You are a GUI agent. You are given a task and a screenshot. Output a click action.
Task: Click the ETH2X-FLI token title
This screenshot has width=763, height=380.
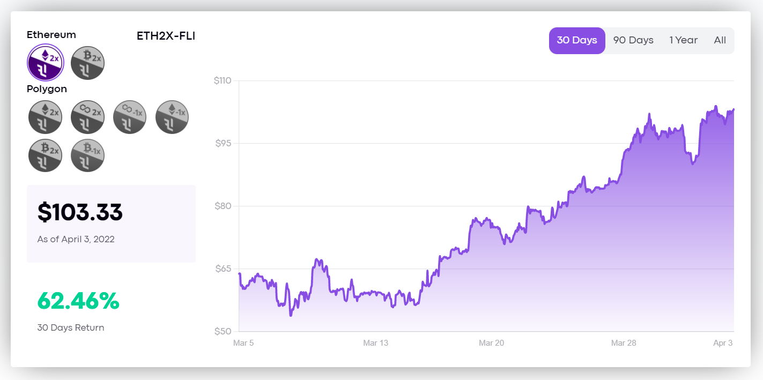166,36
